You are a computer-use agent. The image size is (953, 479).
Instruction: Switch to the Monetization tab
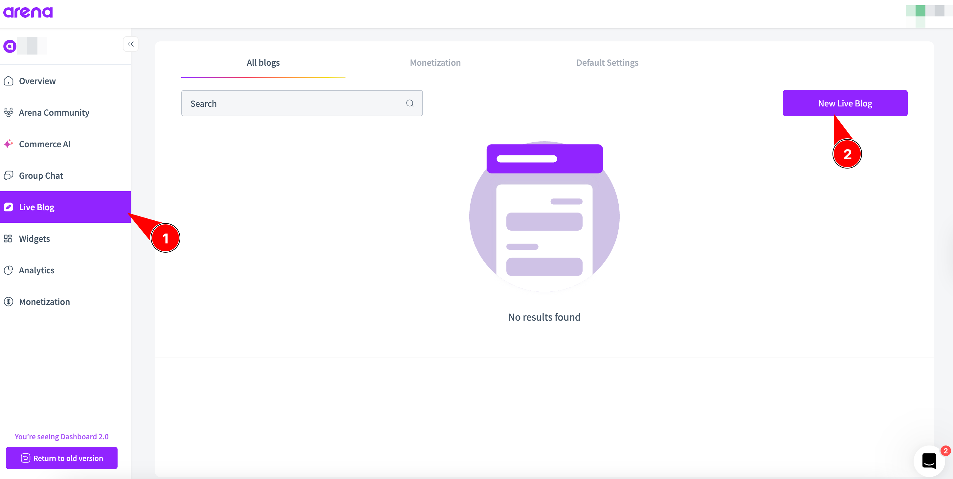coord(435,62)
